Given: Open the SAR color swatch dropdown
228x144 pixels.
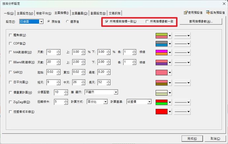Looking at the screenshot, I should pyautogui.click(x=170, y=72).
